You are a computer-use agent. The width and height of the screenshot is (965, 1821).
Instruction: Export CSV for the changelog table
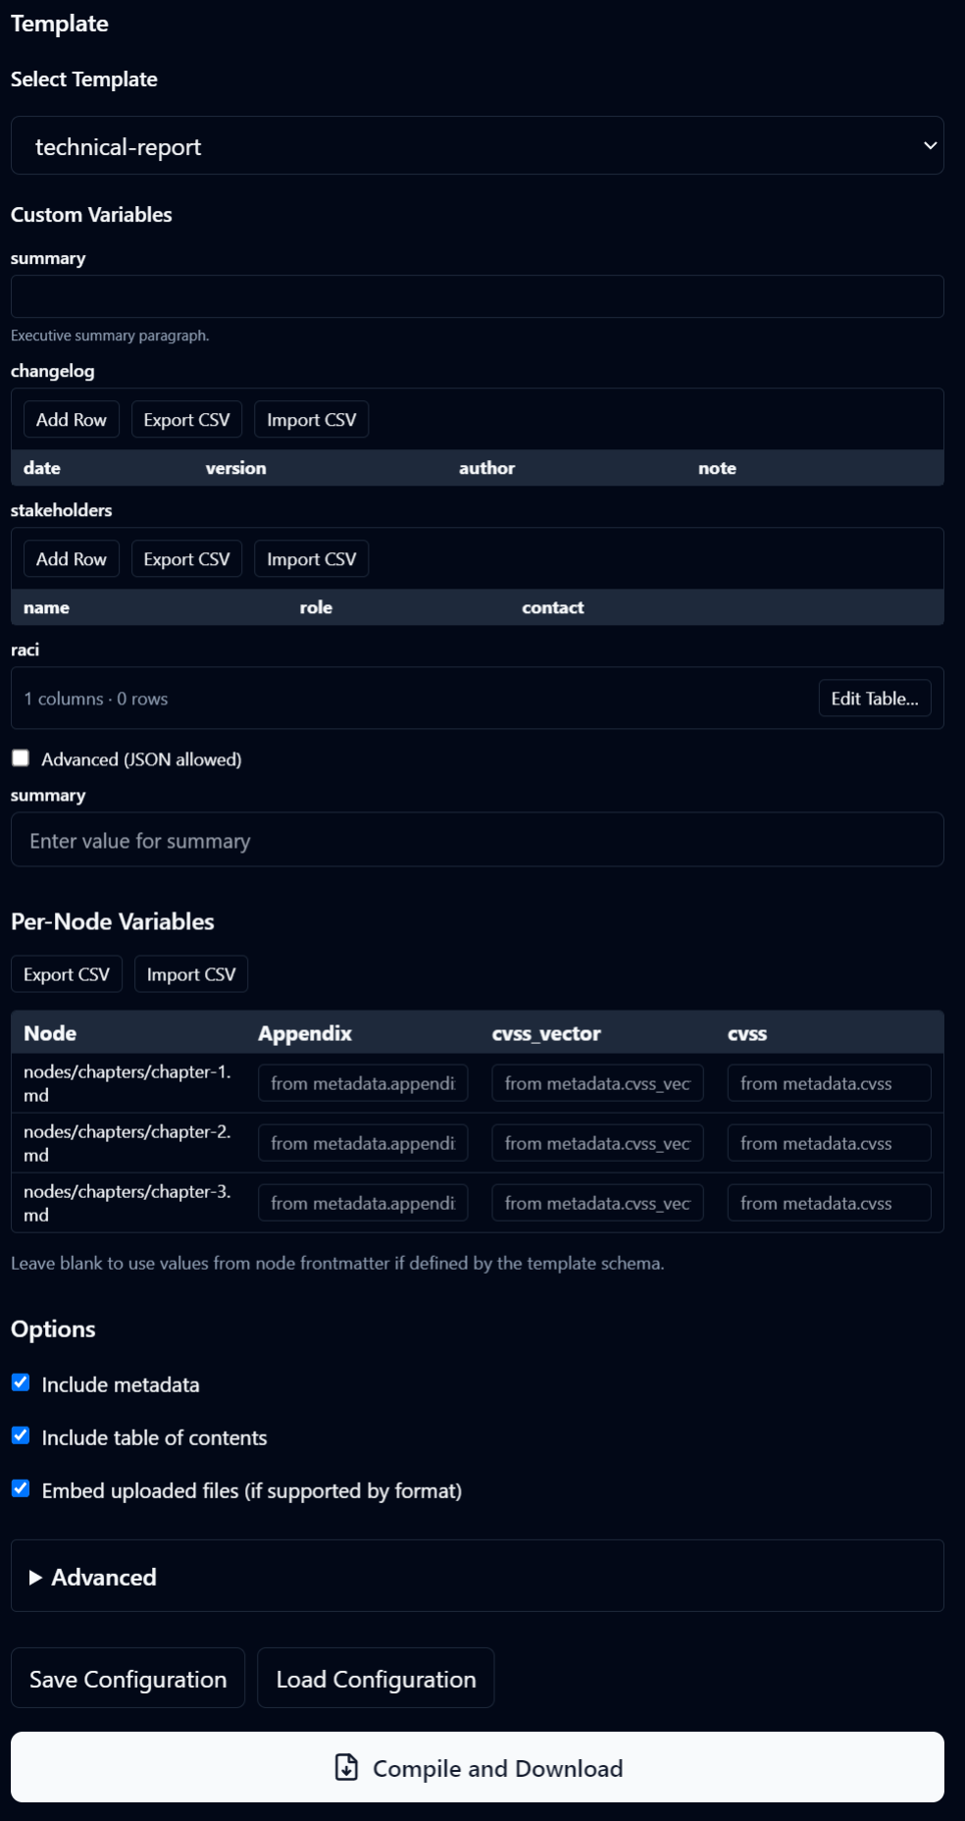[x=186, y=420]
